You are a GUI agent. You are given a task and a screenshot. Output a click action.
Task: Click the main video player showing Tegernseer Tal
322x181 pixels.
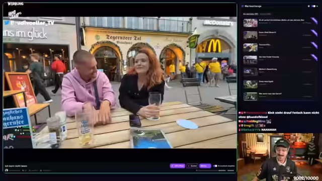(120, 82)
